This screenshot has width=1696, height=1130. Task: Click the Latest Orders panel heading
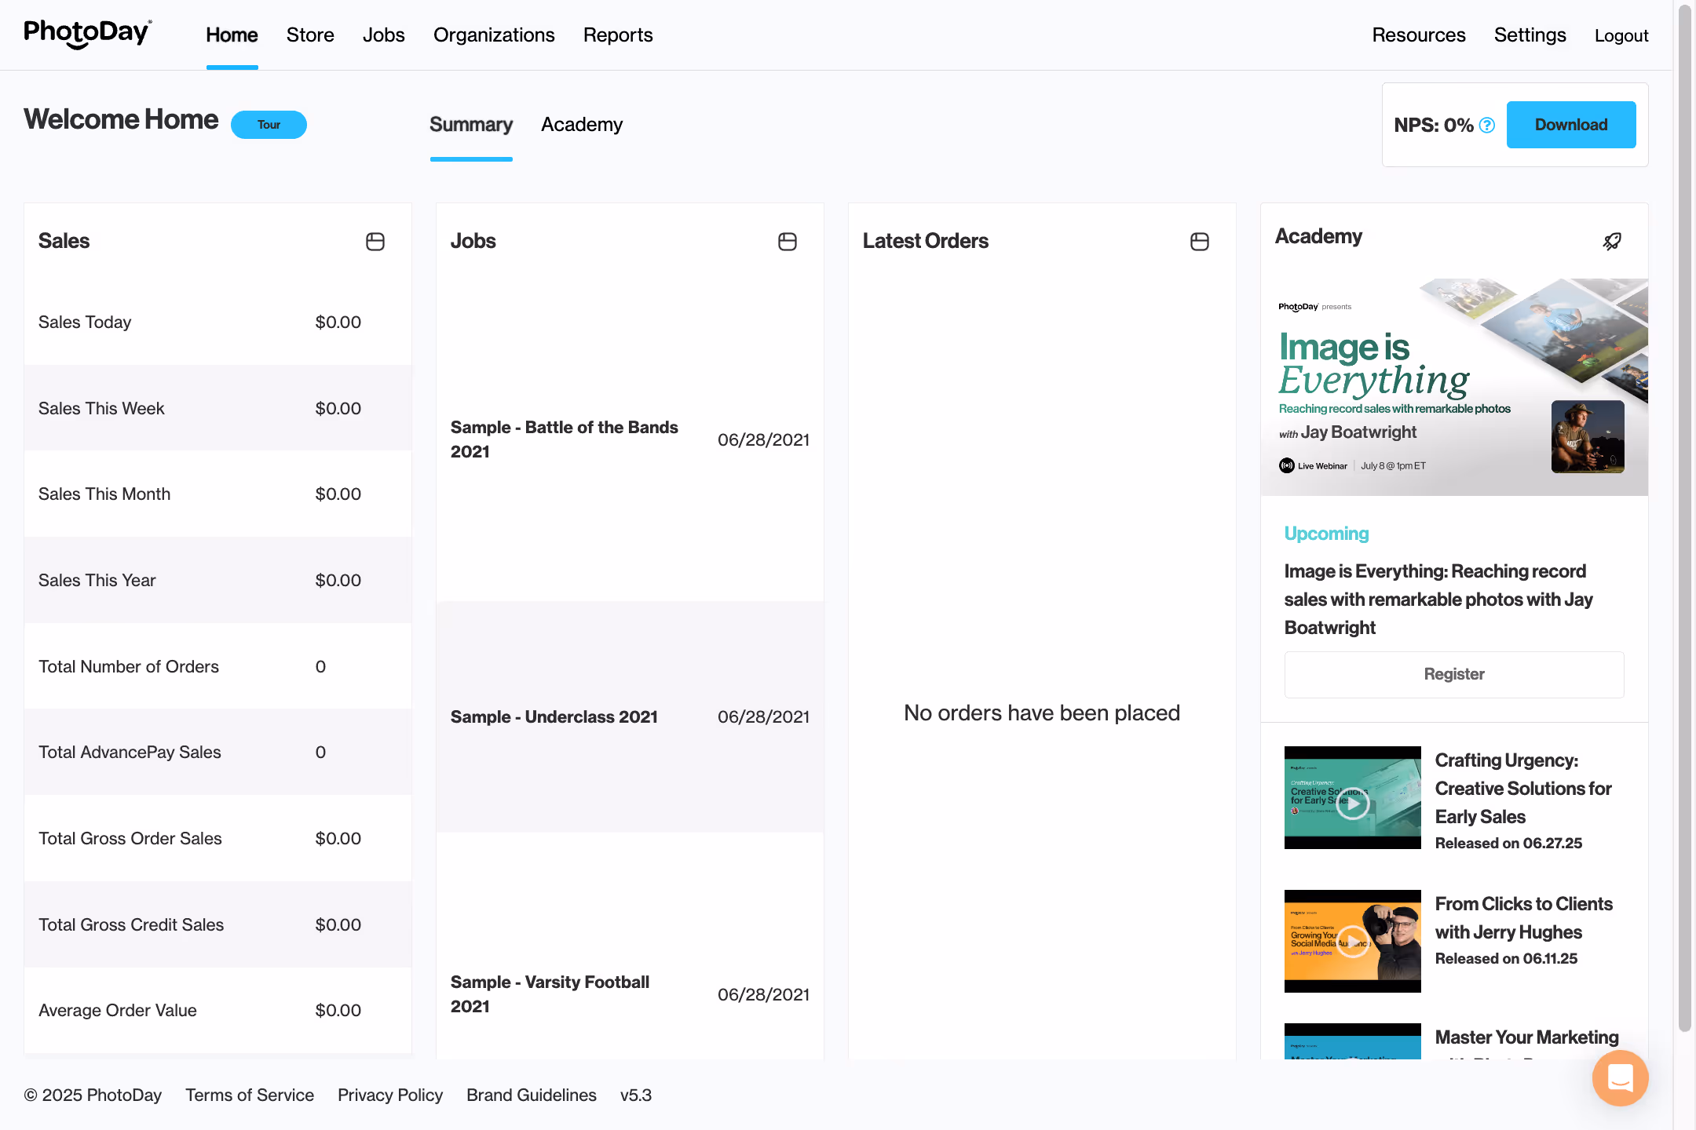(x=925, y=242)
